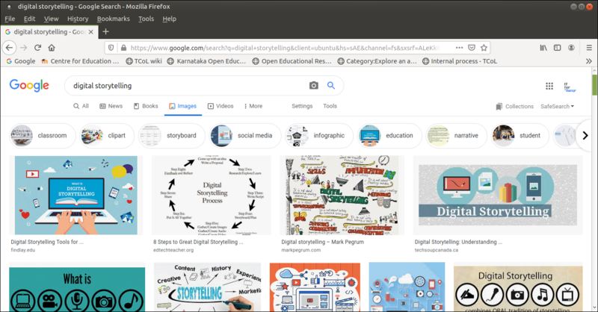Open the search Tools options
This screenshot has height=312, width=598.
(x=330, y=106)
